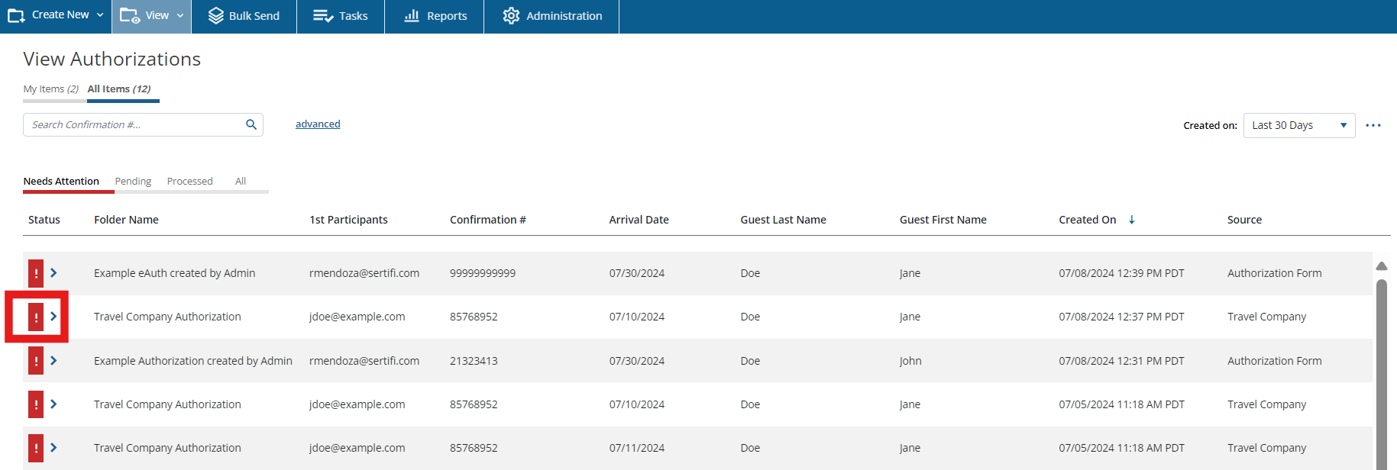Expand Example Authorization created by Admin row
Image resolution: width=1397 pixels, height=470 pixels.
(53, 361)
